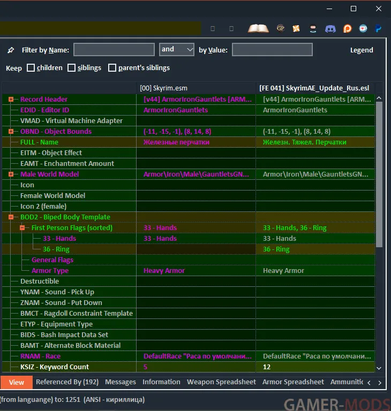Viewport: 391px width, 411px height.
Task: Expand the Record Header row
Action: (x=11, y=100)
